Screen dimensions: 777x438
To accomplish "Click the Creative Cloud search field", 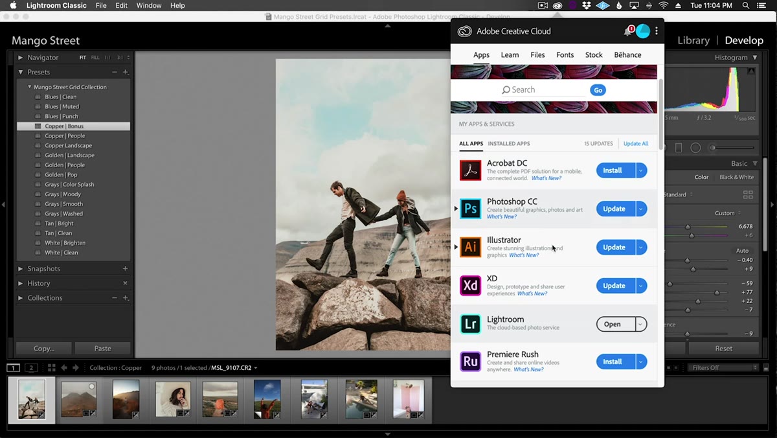I will tap(545, 90).
